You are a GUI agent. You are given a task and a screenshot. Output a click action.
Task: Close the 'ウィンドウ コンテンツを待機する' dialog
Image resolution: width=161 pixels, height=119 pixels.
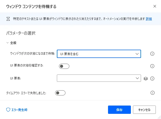coord(155,6)
